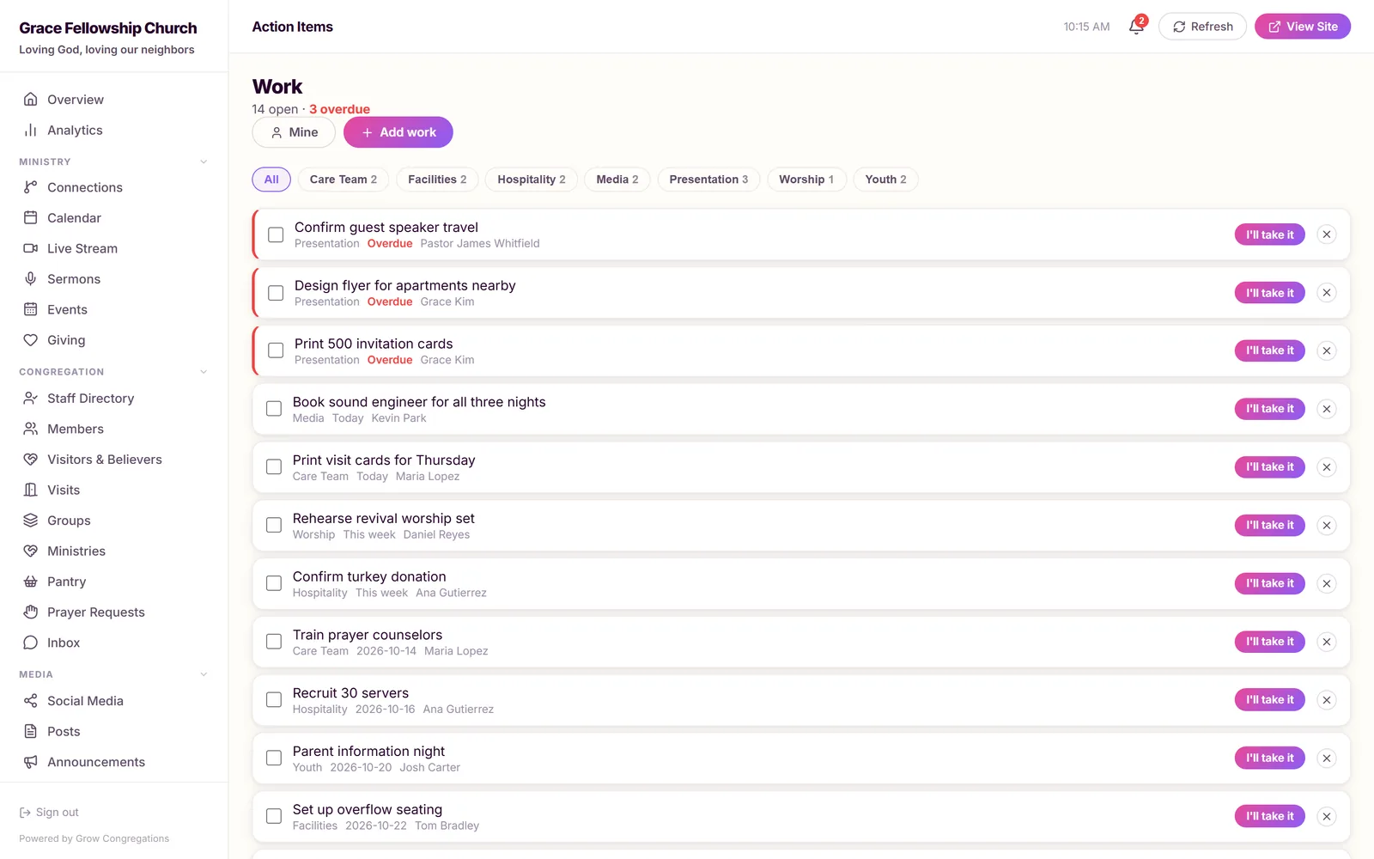The width and height of the screenshot is (1374, 859).
Task: Open Announcements megaphone icon
Action: tap(31, 762)
